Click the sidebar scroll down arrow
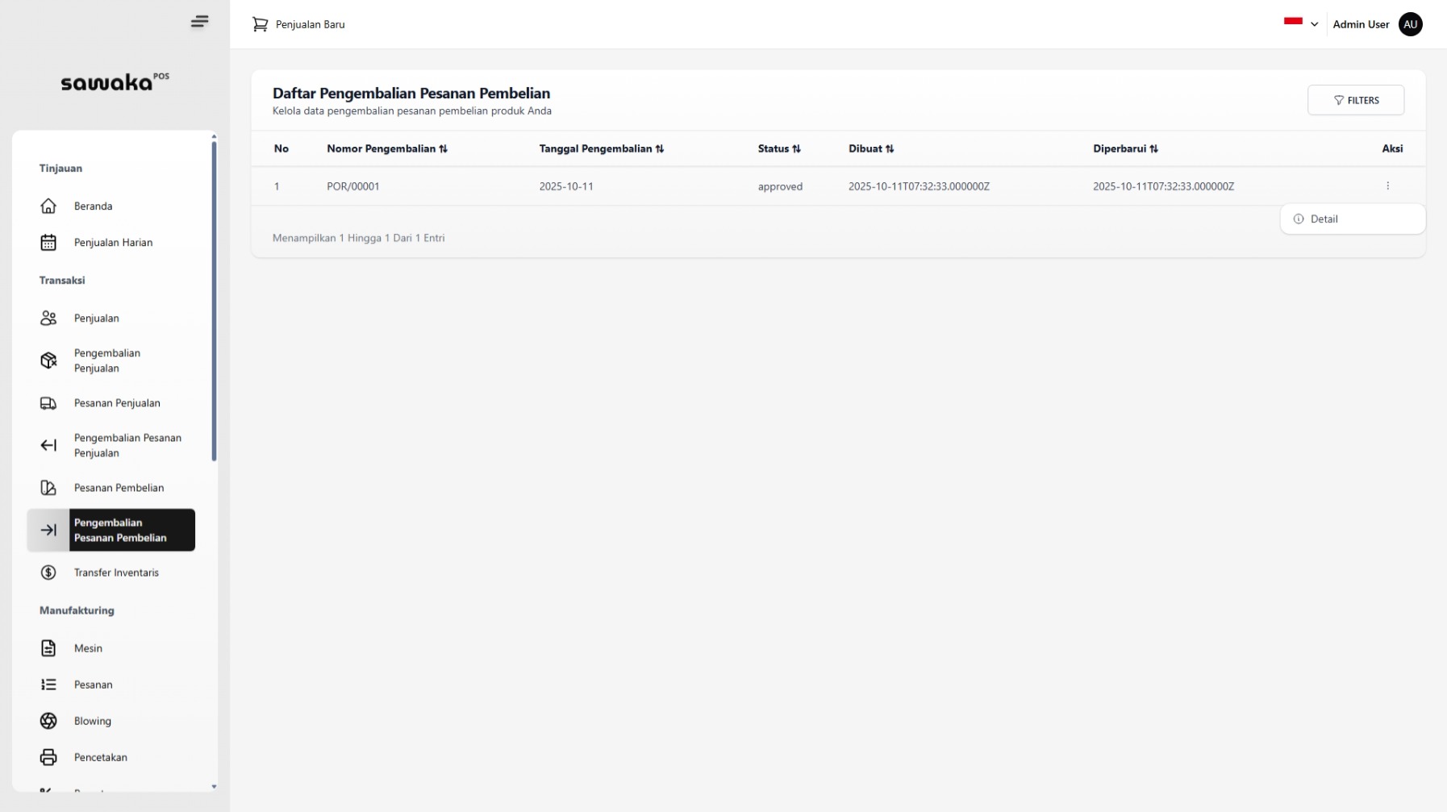This screenshot has height=812, width=1447. [214, 786]
